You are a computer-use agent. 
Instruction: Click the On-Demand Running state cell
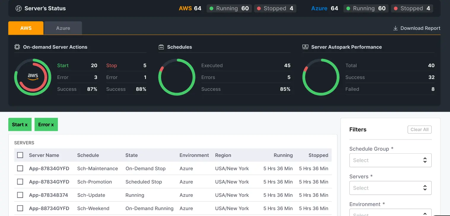click(x=150, y=208)
